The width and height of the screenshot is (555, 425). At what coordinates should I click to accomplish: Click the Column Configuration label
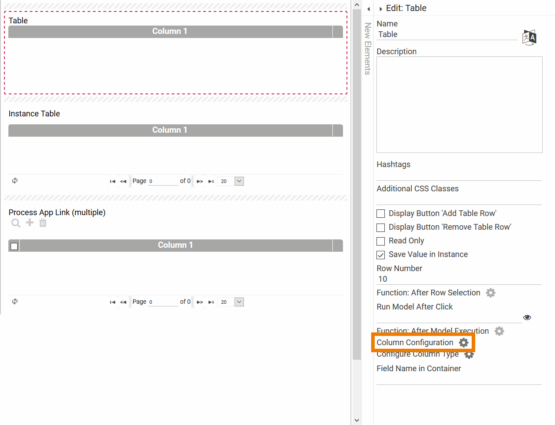point(415,343)
